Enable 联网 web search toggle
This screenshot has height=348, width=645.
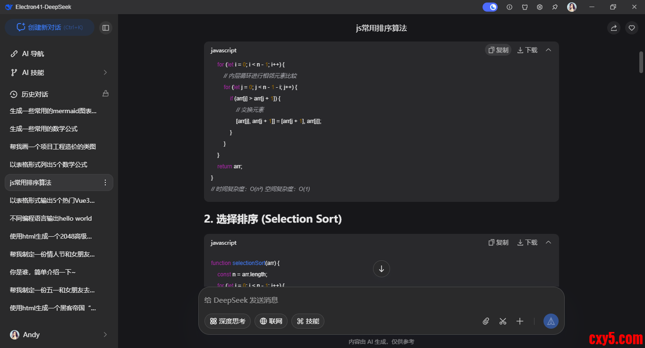[271, 321]
